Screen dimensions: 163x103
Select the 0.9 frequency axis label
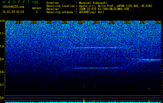point(2,59)
